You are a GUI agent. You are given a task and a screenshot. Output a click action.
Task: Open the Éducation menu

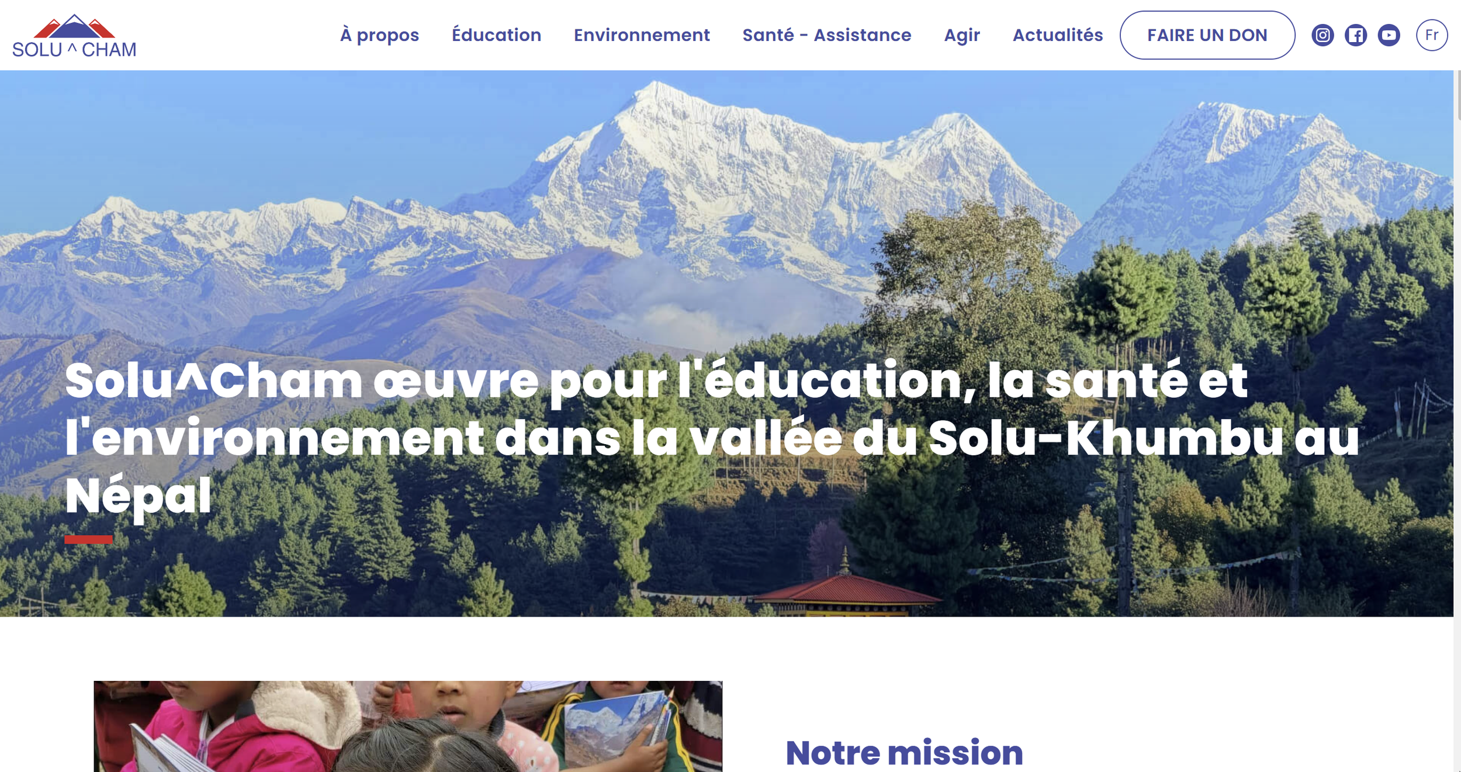click(496, 35)
